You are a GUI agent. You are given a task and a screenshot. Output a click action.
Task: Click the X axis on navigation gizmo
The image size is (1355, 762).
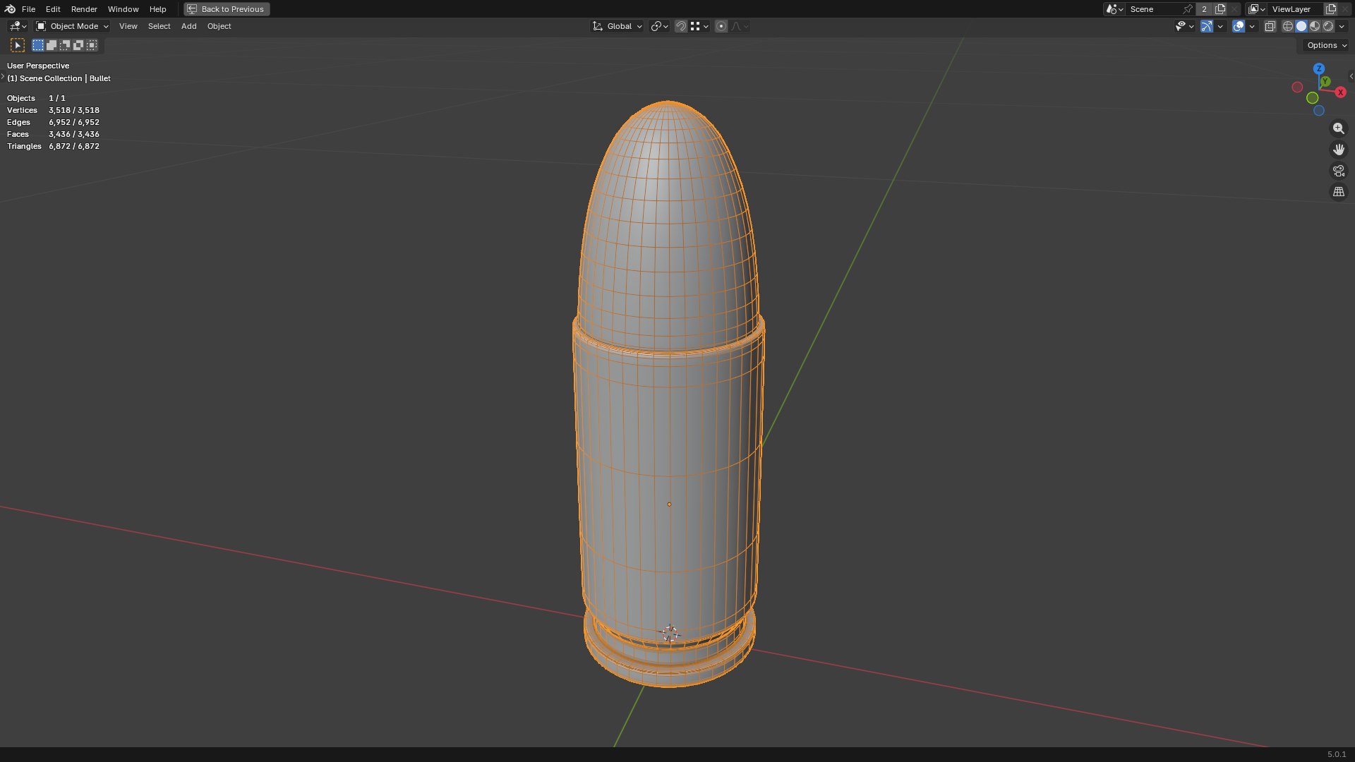click(x=1340, y=92)
